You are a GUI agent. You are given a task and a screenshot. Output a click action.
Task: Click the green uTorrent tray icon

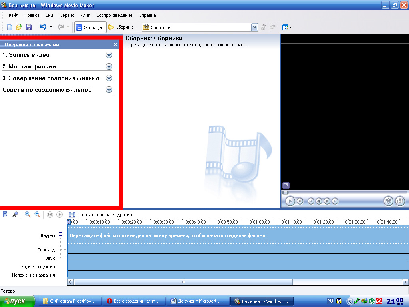372,301
